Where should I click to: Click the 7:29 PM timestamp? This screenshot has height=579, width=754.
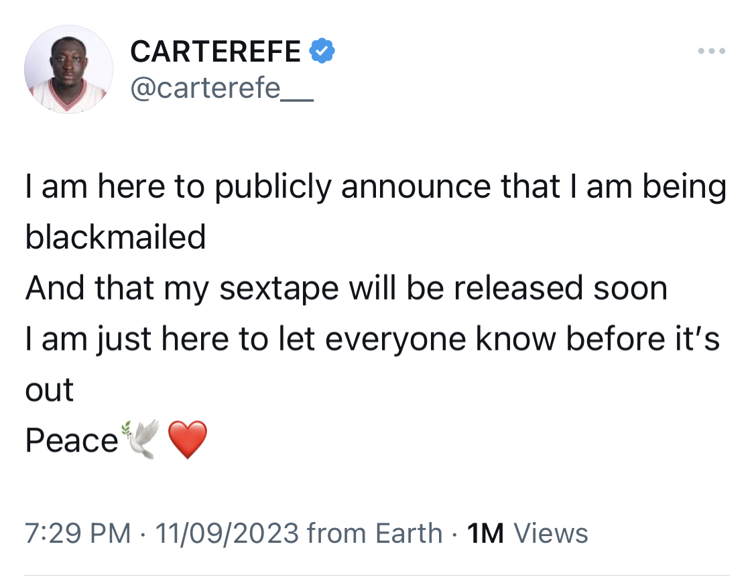78,533
